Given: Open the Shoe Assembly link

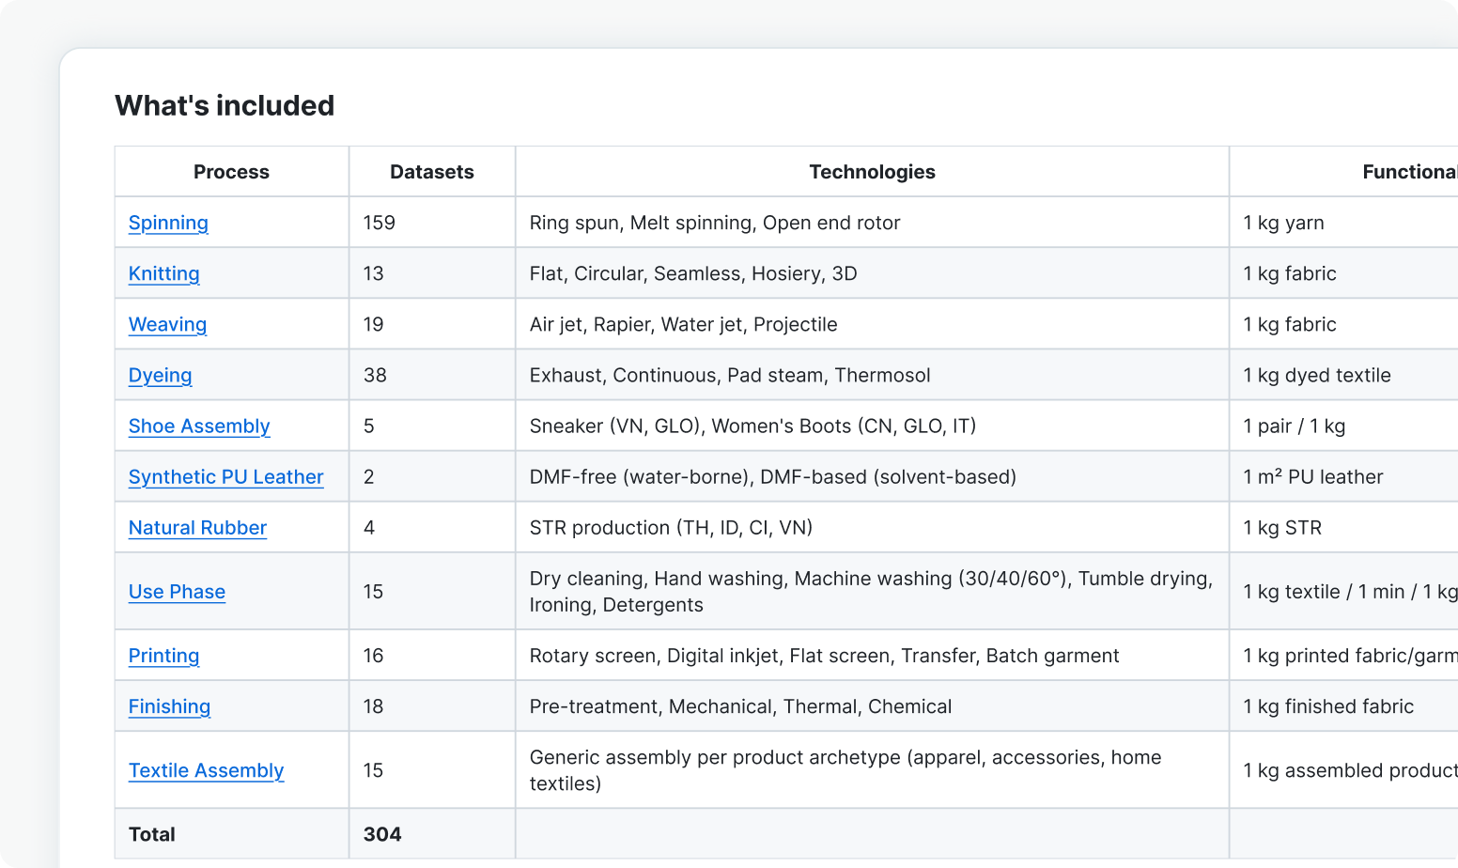Looking at the screenshot, I should (199, 426).
